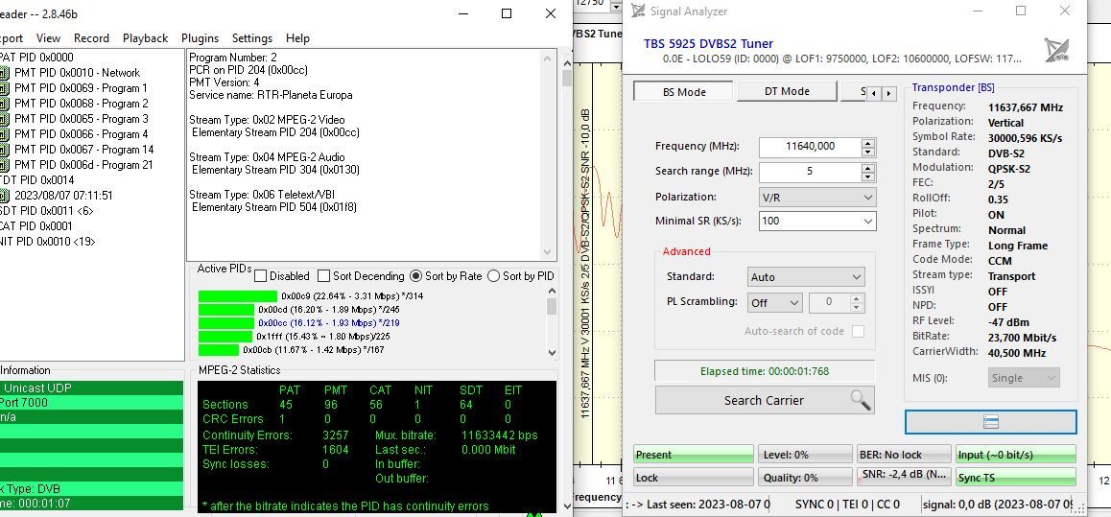Click the icon beside PMT PID 0x0010 Network

[4, 73]
